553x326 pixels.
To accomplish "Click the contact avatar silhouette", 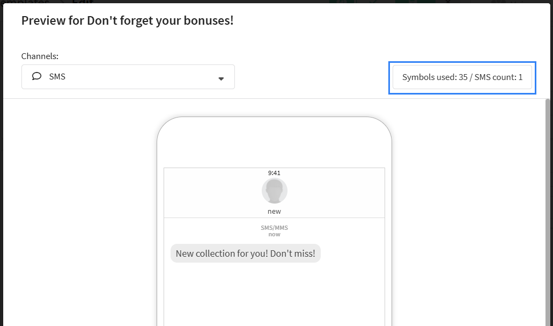I will click(275, 191).
